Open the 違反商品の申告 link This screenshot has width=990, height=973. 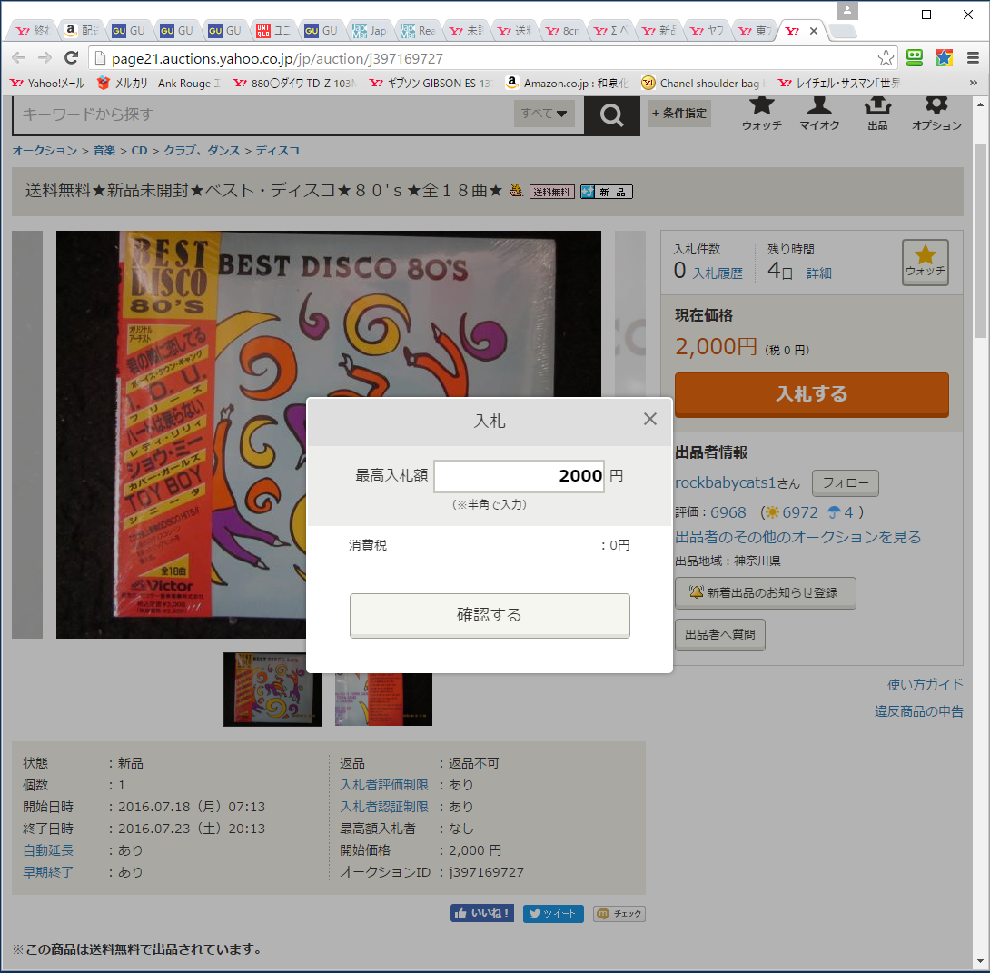(918, 711)
